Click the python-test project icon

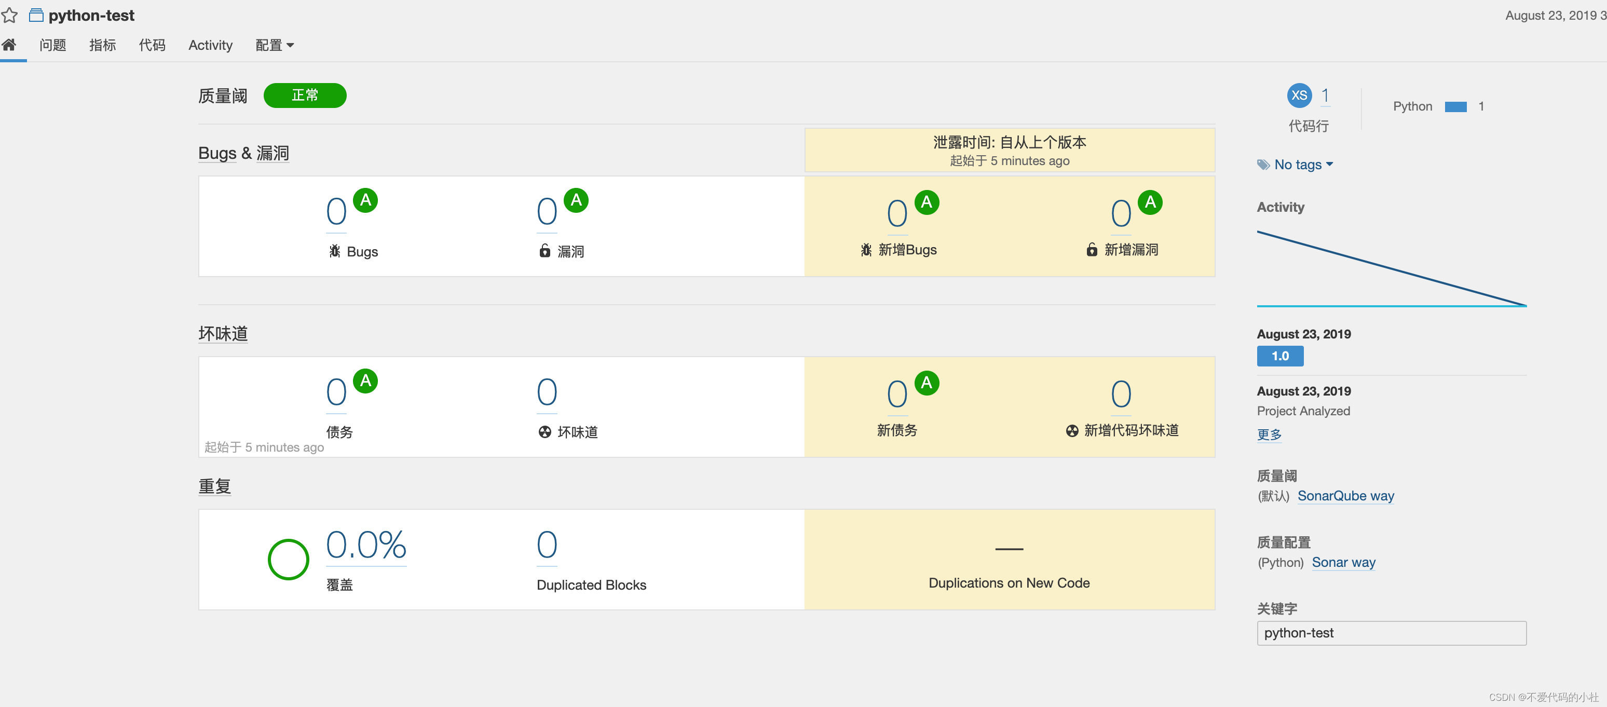tap(36, 16)
